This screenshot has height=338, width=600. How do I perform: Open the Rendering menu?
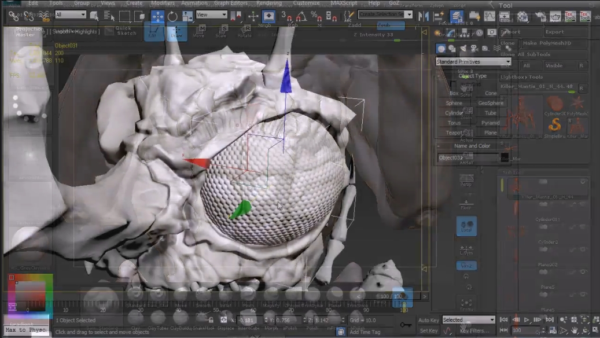(x=269, y=3)
